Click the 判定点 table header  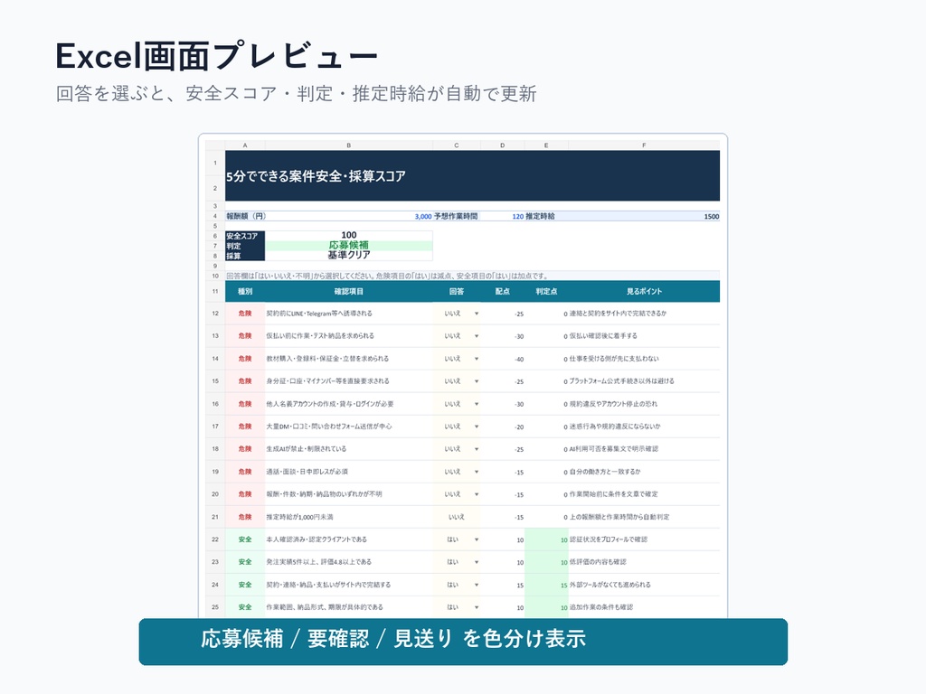pyautogui.click(x=546, y=292)
